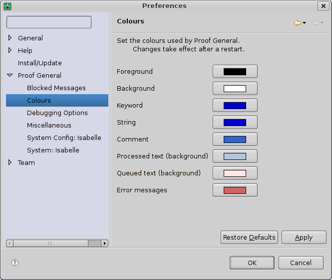Image resolution: width=332 pixels, height=280 pixels.
Task: Expand the Team tree node
Action: [x=10, y=162]
